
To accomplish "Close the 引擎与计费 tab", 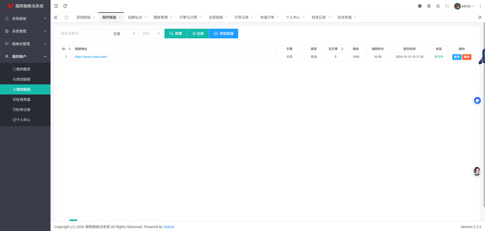I will (200, 18).
